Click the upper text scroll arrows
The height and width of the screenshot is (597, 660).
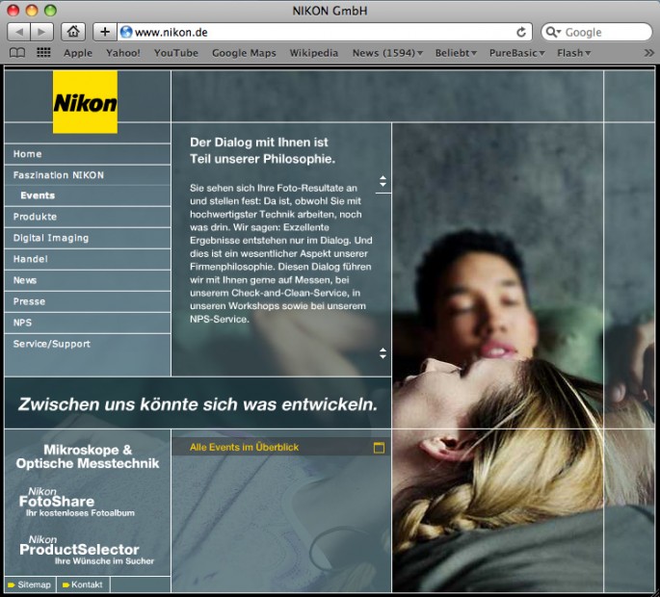(383, 181)
